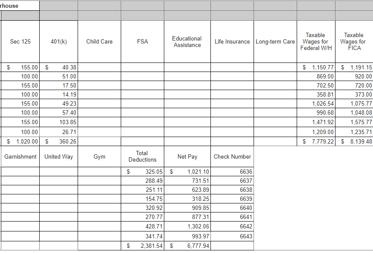Click the United Way header cell

[58, 156]
